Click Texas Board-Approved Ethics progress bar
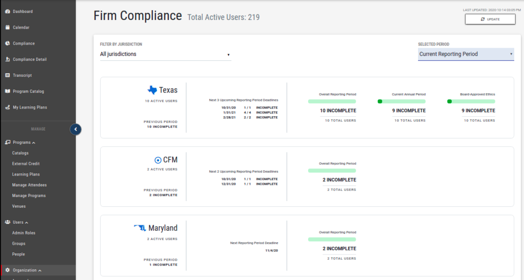 click(471, 101)
